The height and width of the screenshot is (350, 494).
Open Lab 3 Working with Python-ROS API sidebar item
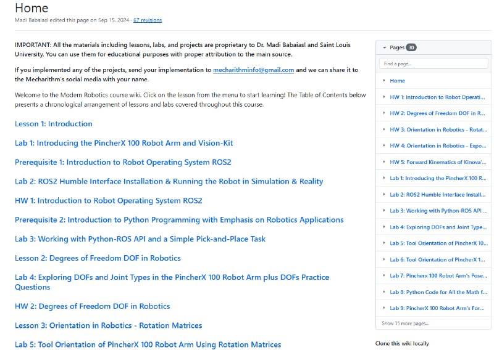[438, 211]
